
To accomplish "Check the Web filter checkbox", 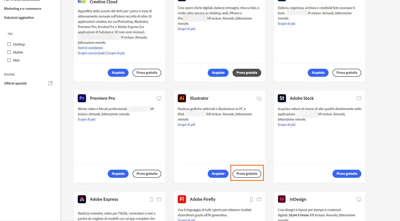I will [9, 60].
